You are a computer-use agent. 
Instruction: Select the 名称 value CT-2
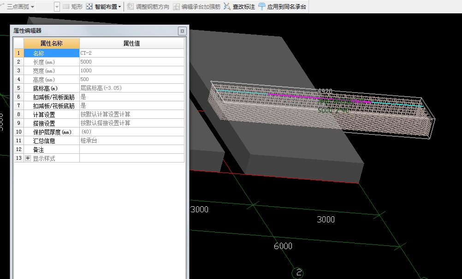click(132, 53)
